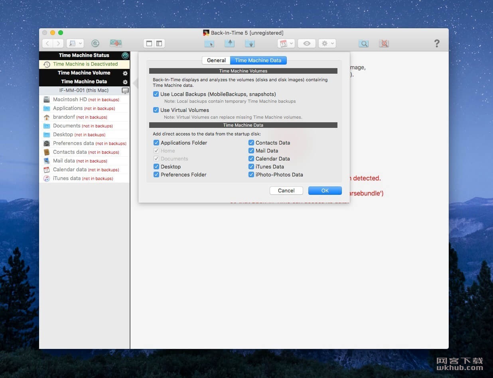
Task: Open the gear actions dropdown in the toolbar
Action: pyautogui.click(x=327, y=43)
